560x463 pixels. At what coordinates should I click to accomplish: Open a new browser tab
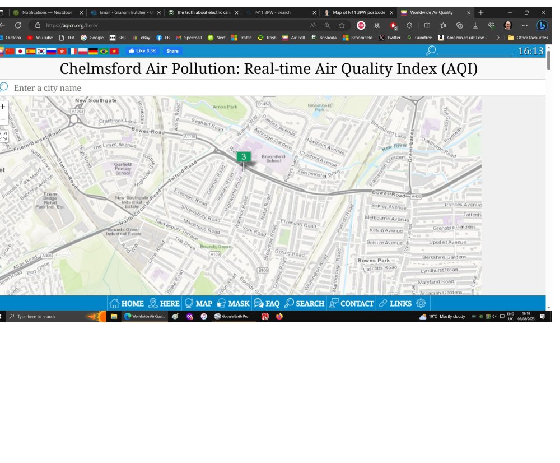point(480,12)
